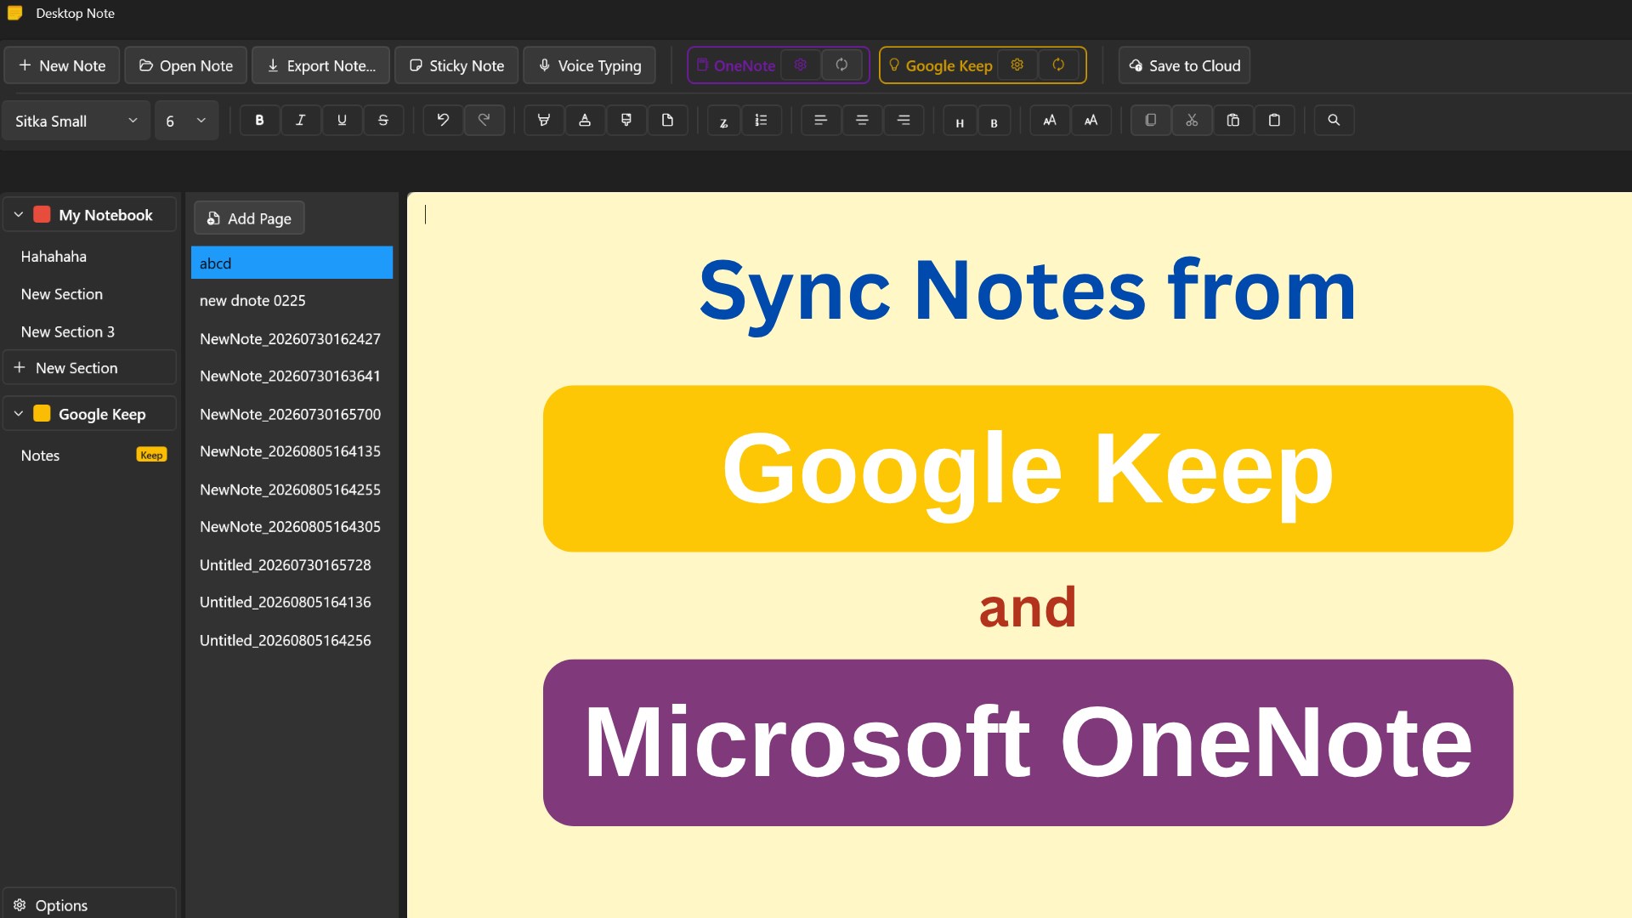Open page NewNote_20260730162427
Viewport: 1632px width, 918px height.
292,338
